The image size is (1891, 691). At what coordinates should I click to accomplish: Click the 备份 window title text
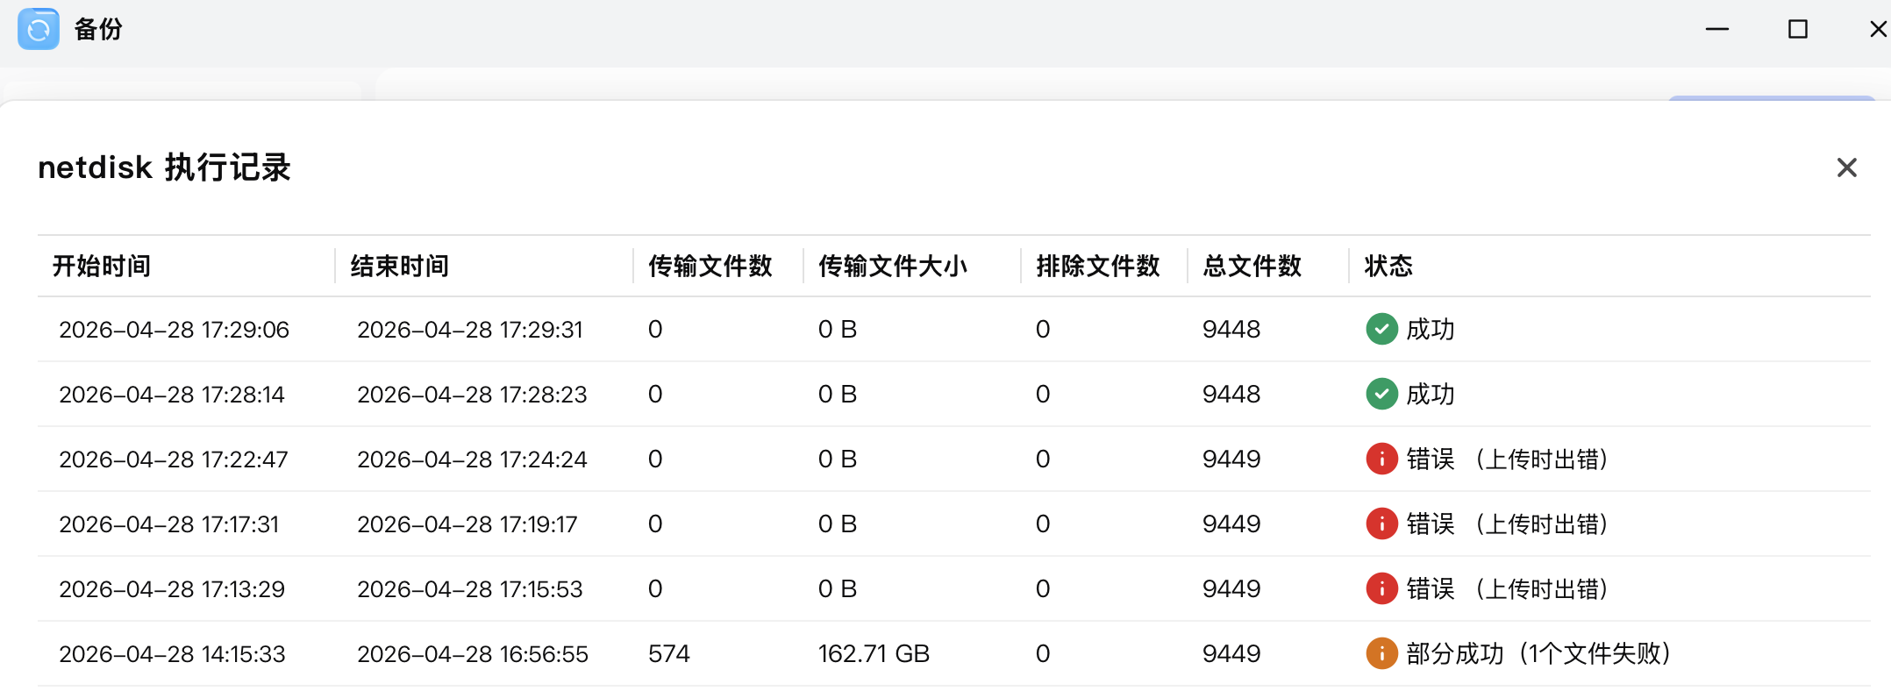(x=98, y=29)
